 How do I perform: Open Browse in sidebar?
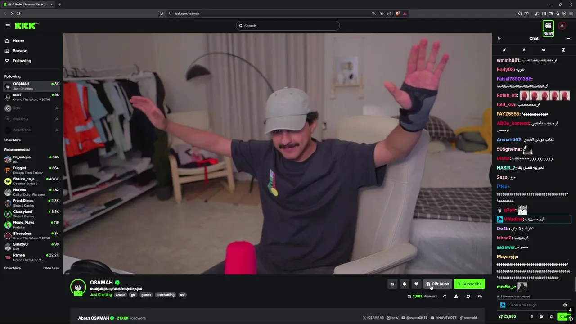click(x=16, y=51)
